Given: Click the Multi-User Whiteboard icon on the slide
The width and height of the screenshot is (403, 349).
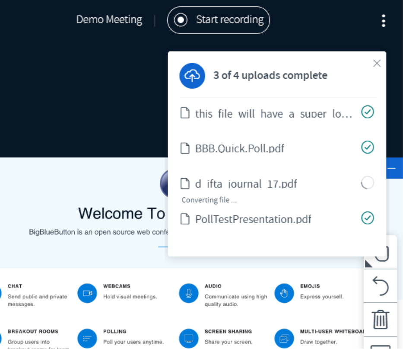Looking at the screenshot, I should [284, 338].
